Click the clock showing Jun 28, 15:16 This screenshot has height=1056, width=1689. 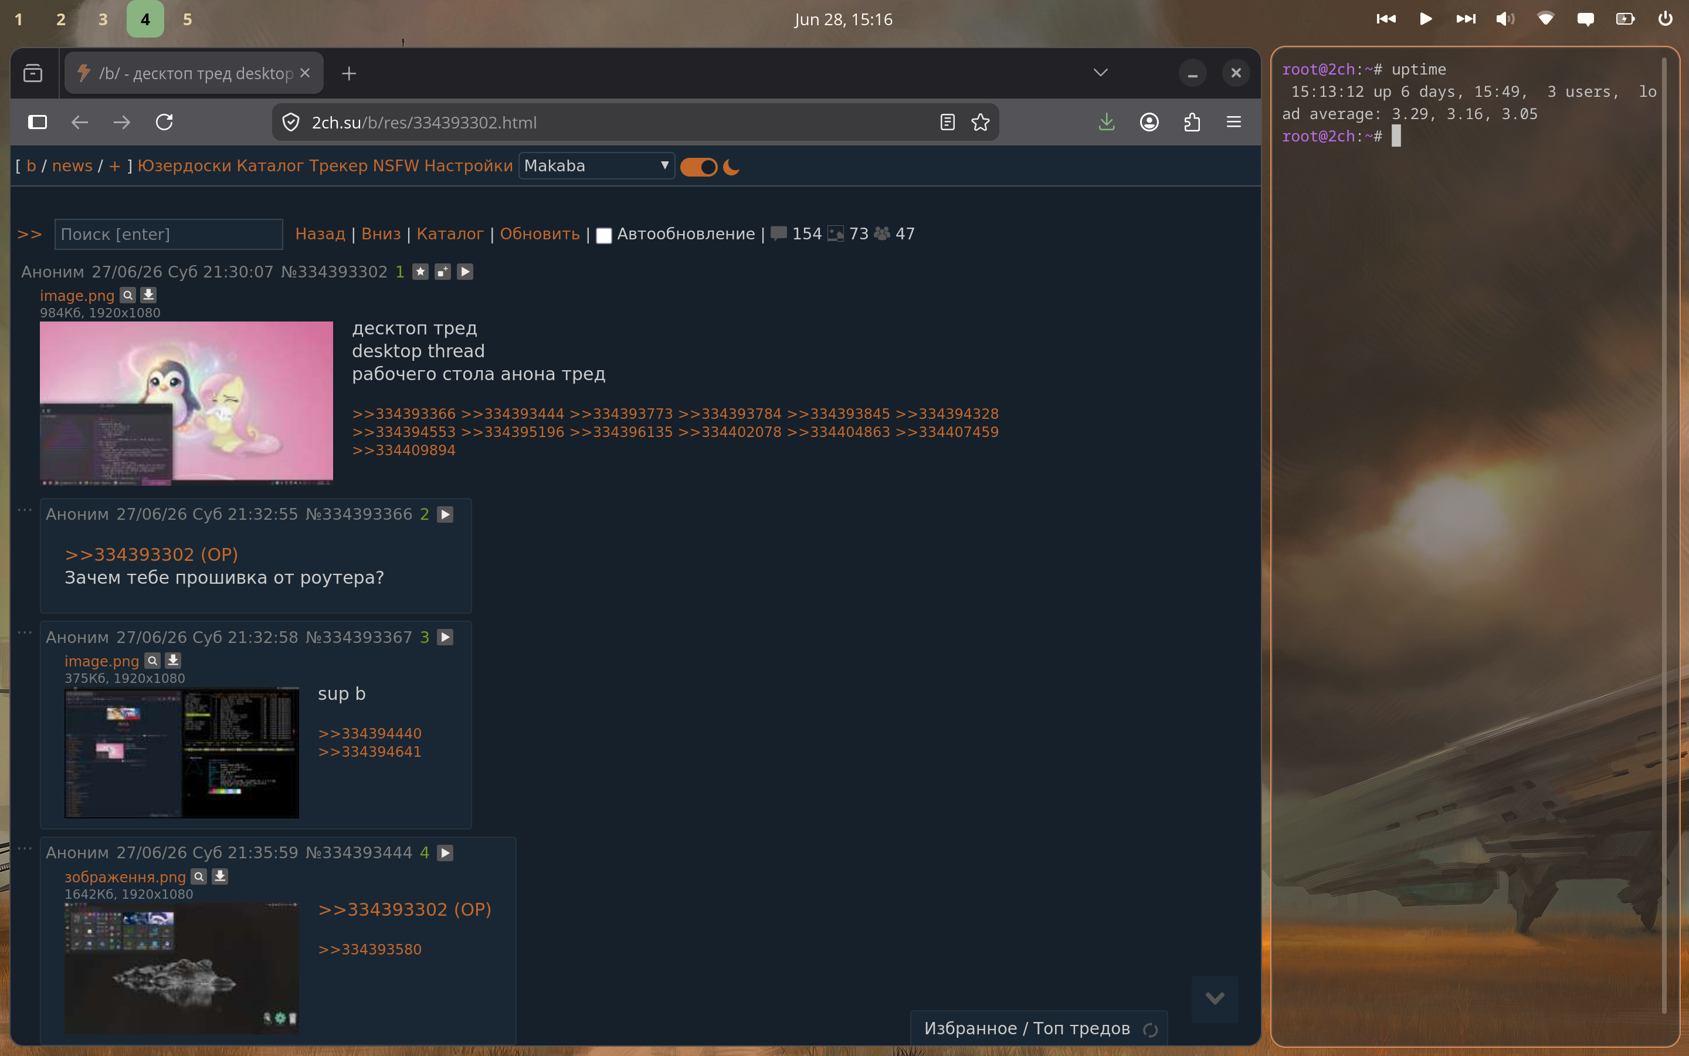(x=844, y=19)
